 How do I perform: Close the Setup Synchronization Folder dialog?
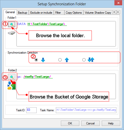point(118,3)
